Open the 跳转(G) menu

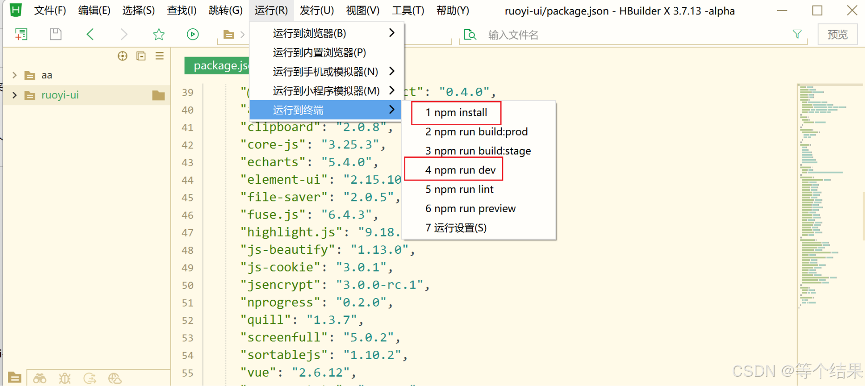(x=225, y=11)
